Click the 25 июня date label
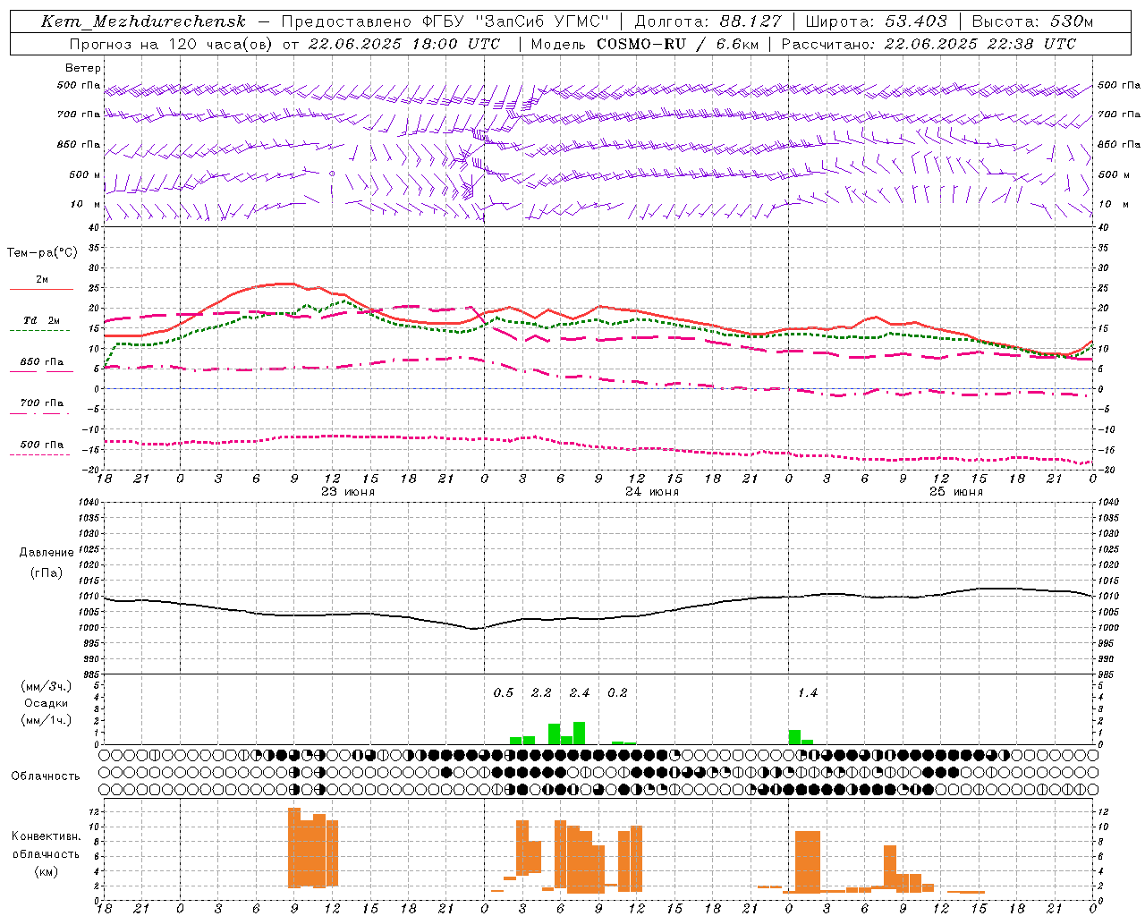1145x916 pixels. point(956,492)
